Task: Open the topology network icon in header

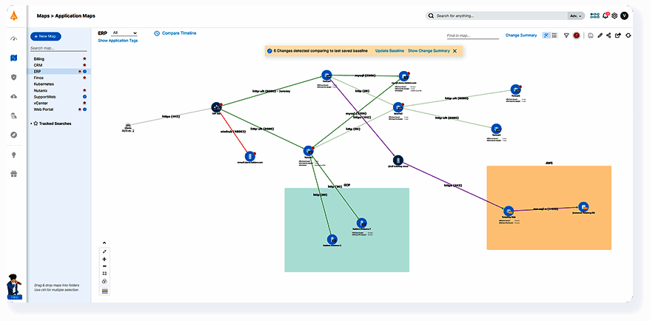Action: click(595, 16)
